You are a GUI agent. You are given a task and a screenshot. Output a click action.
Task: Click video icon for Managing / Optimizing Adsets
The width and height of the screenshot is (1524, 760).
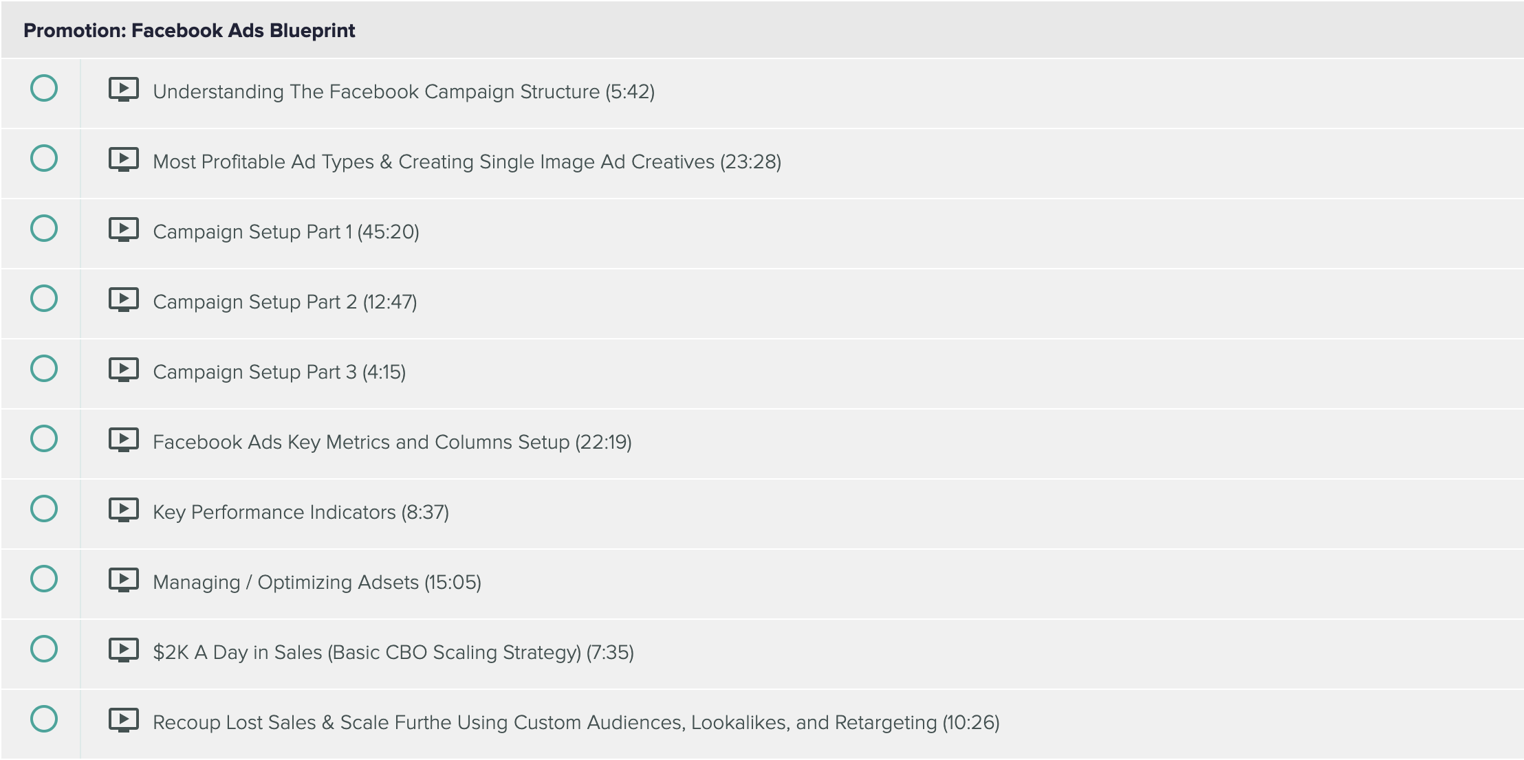(124, 580)
